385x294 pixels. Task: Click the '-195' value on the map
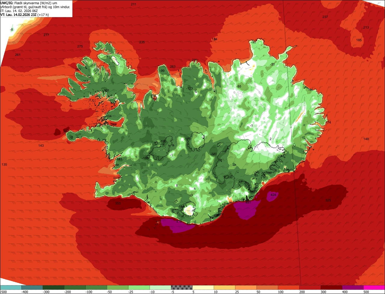pyautogui.click(x=163, y=141)
